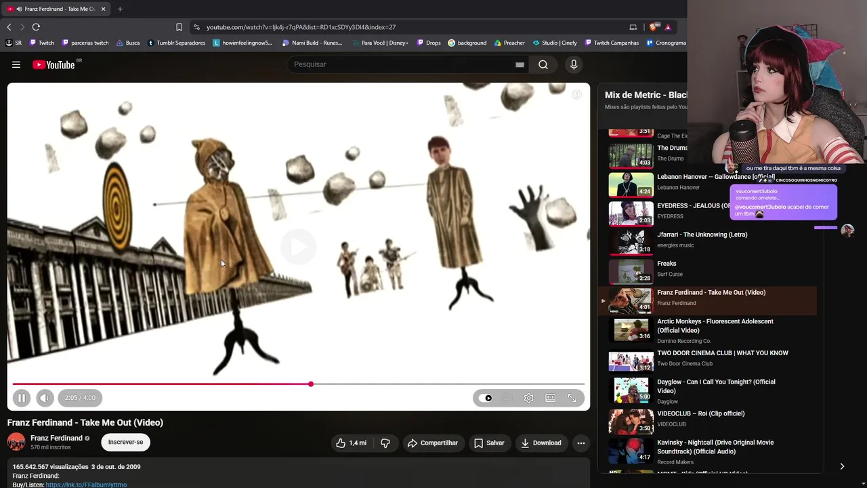The width and height of the screenshot is (867, 488).
Task: Open the Drops bookmark
Action: pos(428,43)
